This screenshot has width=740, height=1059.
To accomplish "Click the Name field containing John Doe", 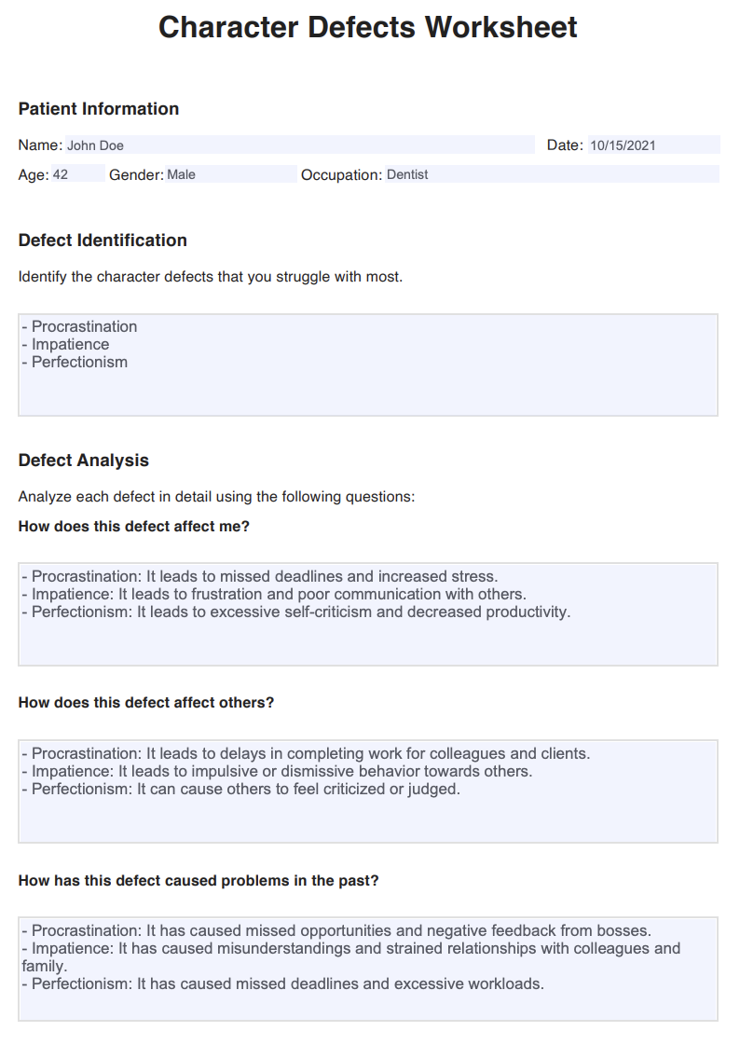I will tap(298, 145).
